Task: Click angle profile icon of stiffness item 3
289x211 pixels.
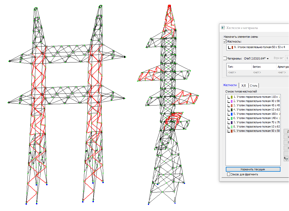Action: coord(229,105)
